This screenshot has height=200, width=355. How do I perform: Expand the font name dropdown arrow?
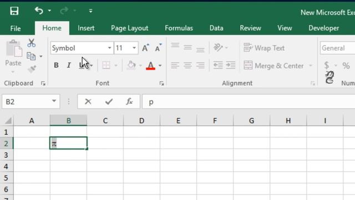pyautogui.click(x=109, y=48)
